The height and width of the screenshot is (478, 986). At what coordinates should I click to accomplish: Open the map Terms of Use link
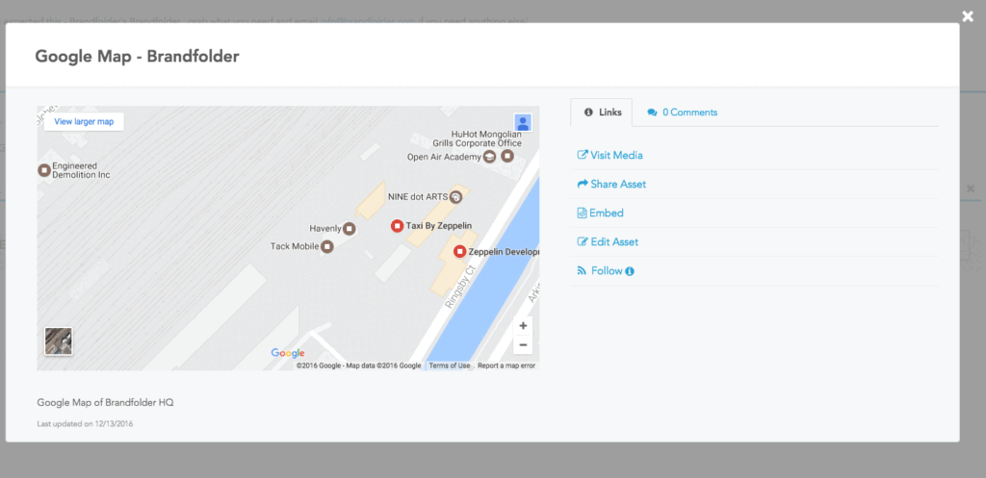(x=449, y=365)
